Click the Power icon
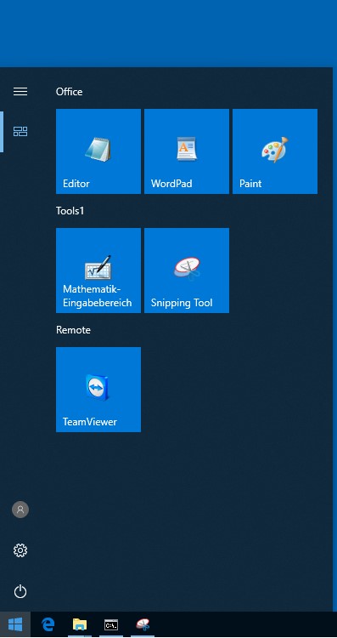 click(x=20, y=591)
